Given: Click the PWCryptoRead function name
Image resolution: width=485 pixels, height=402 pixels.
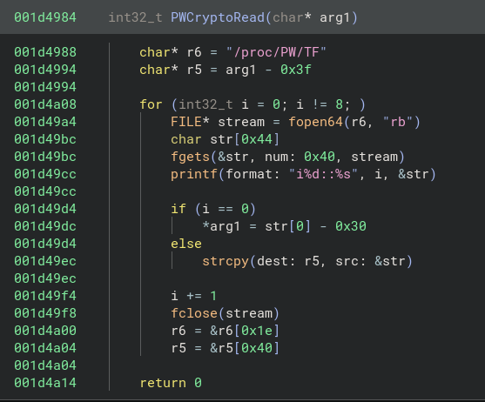Looking at the screenshot, I should click(218, 17).
